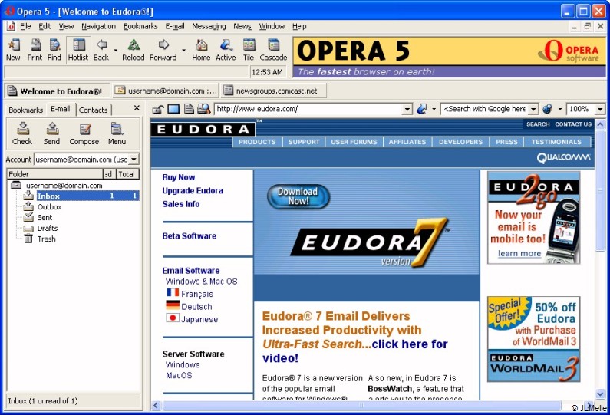Follow the Upgrade Eudora link
This screenshot has height=415, width=610.
click(x=193, y=190)
